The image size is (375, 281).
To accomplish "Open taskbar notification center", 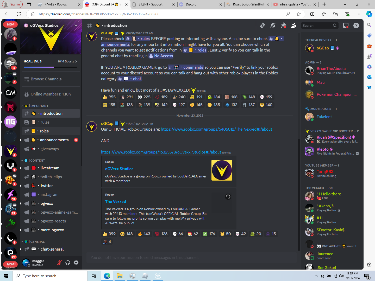I will pos(367,276).
